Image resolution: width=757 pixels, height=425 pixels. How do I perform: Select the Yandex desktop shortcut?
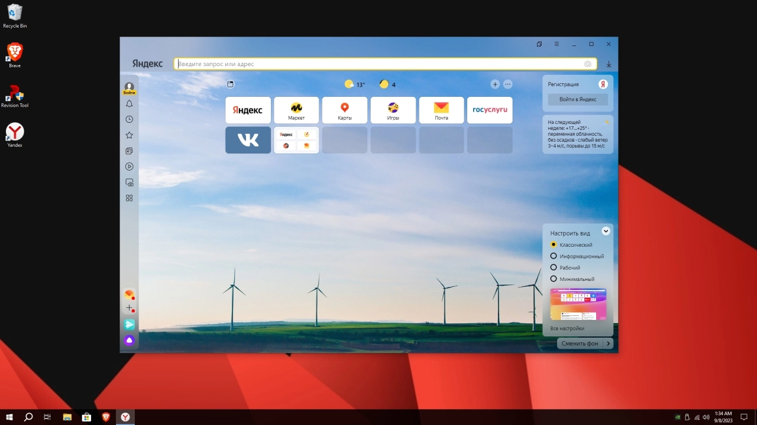click(x=15, y=135)
